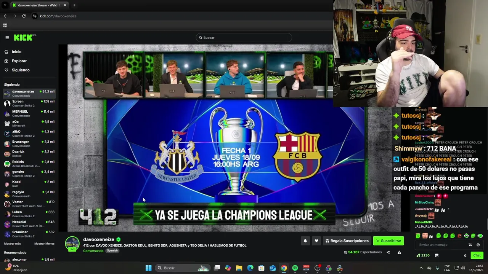Open the chat emote picker smiley
The image size is (488, 274).
tap(478, 245)
